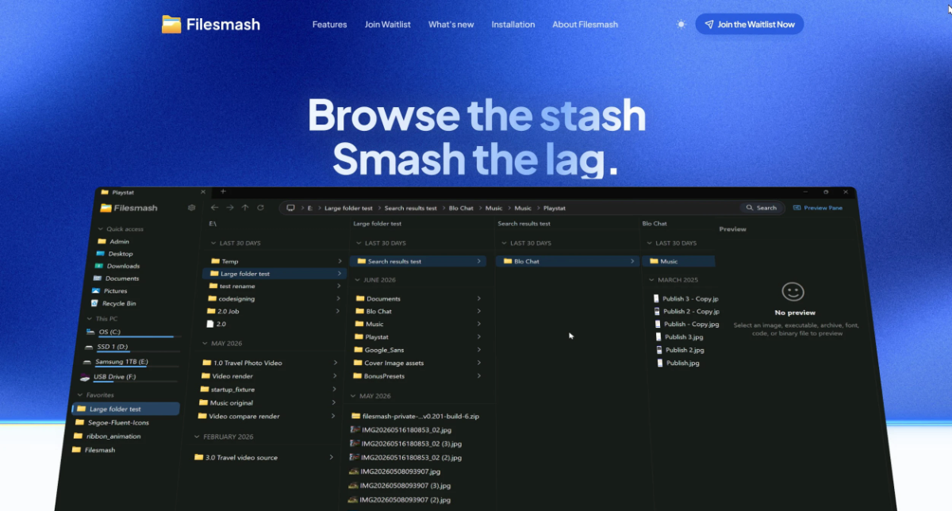Click 'Blo Chat' in breadcrumb path

(461, 208)
